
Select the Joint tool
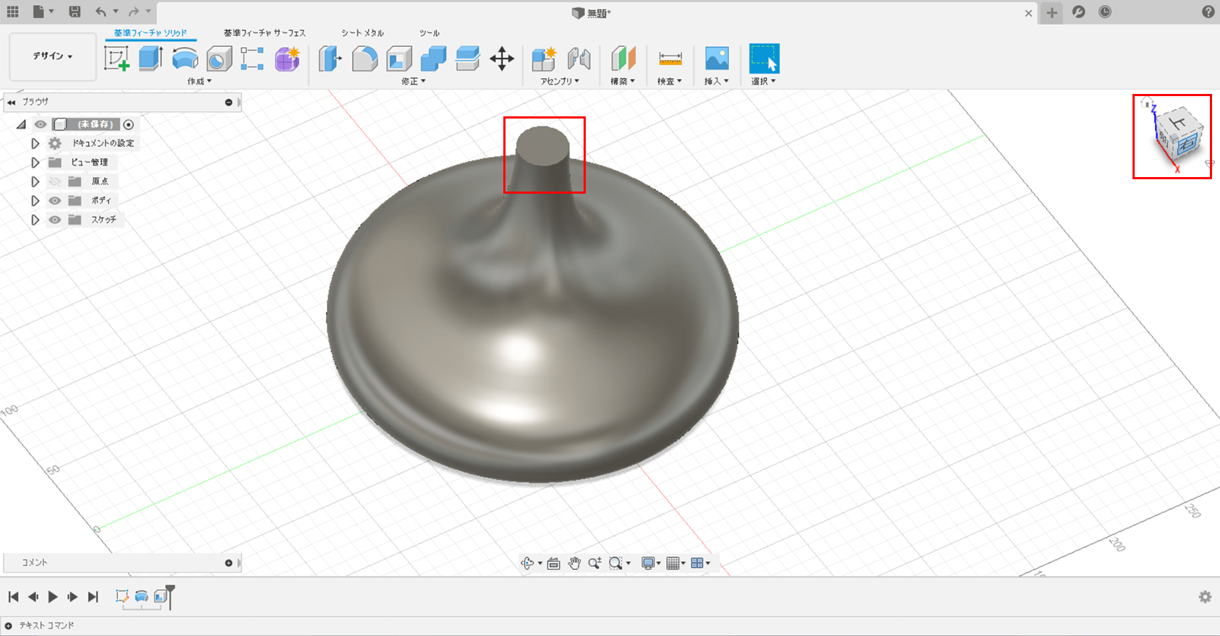pos(579,59)
